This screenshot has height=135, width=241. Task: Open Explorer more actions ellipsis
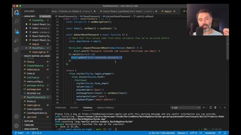click(47, 11)
